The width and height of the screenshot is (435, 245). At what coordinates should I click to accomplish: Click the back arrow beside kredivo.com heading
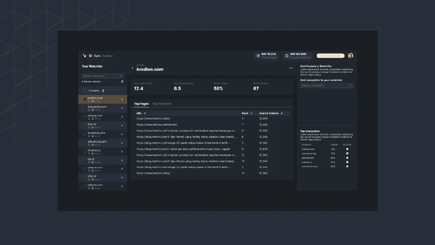coord(133,68)
